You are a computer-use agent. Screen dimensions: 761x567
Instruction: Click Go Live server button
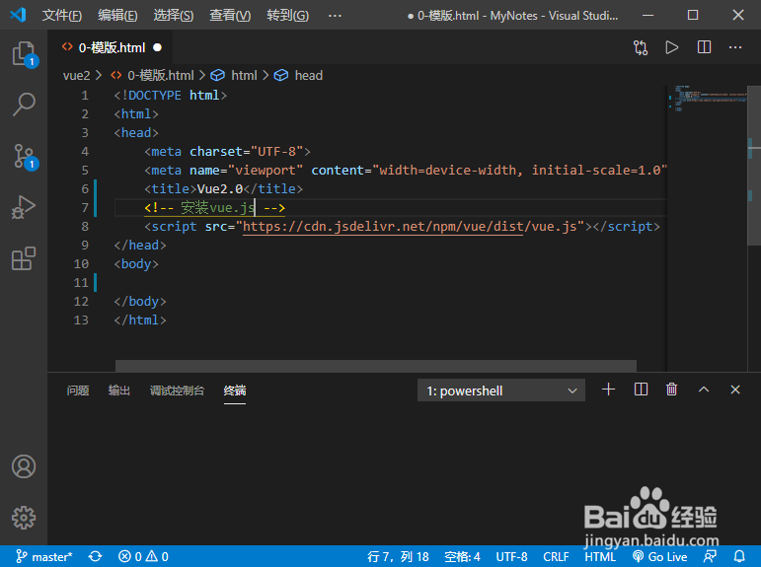[660, 556]
